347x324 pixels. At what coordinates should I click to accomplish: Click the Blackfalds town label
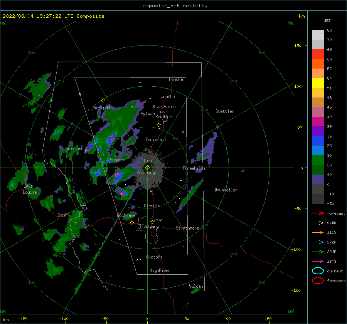tap(164, 107)
